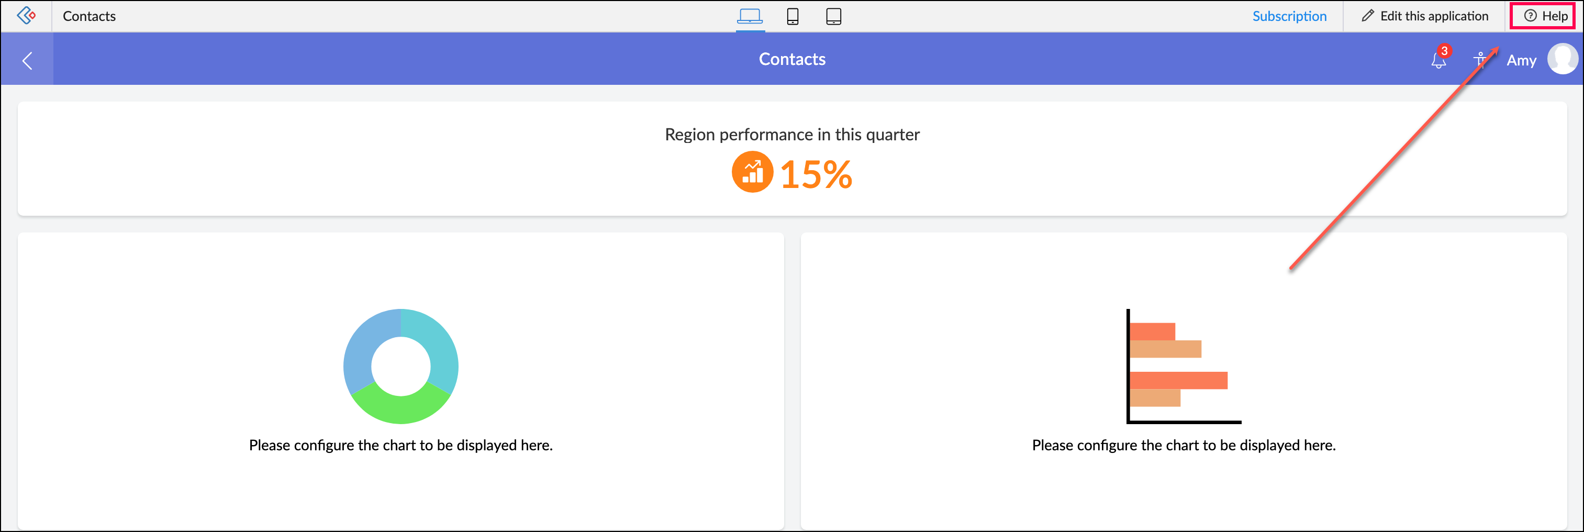
Task: Open the notifications bell
Action: point(1438,60)
